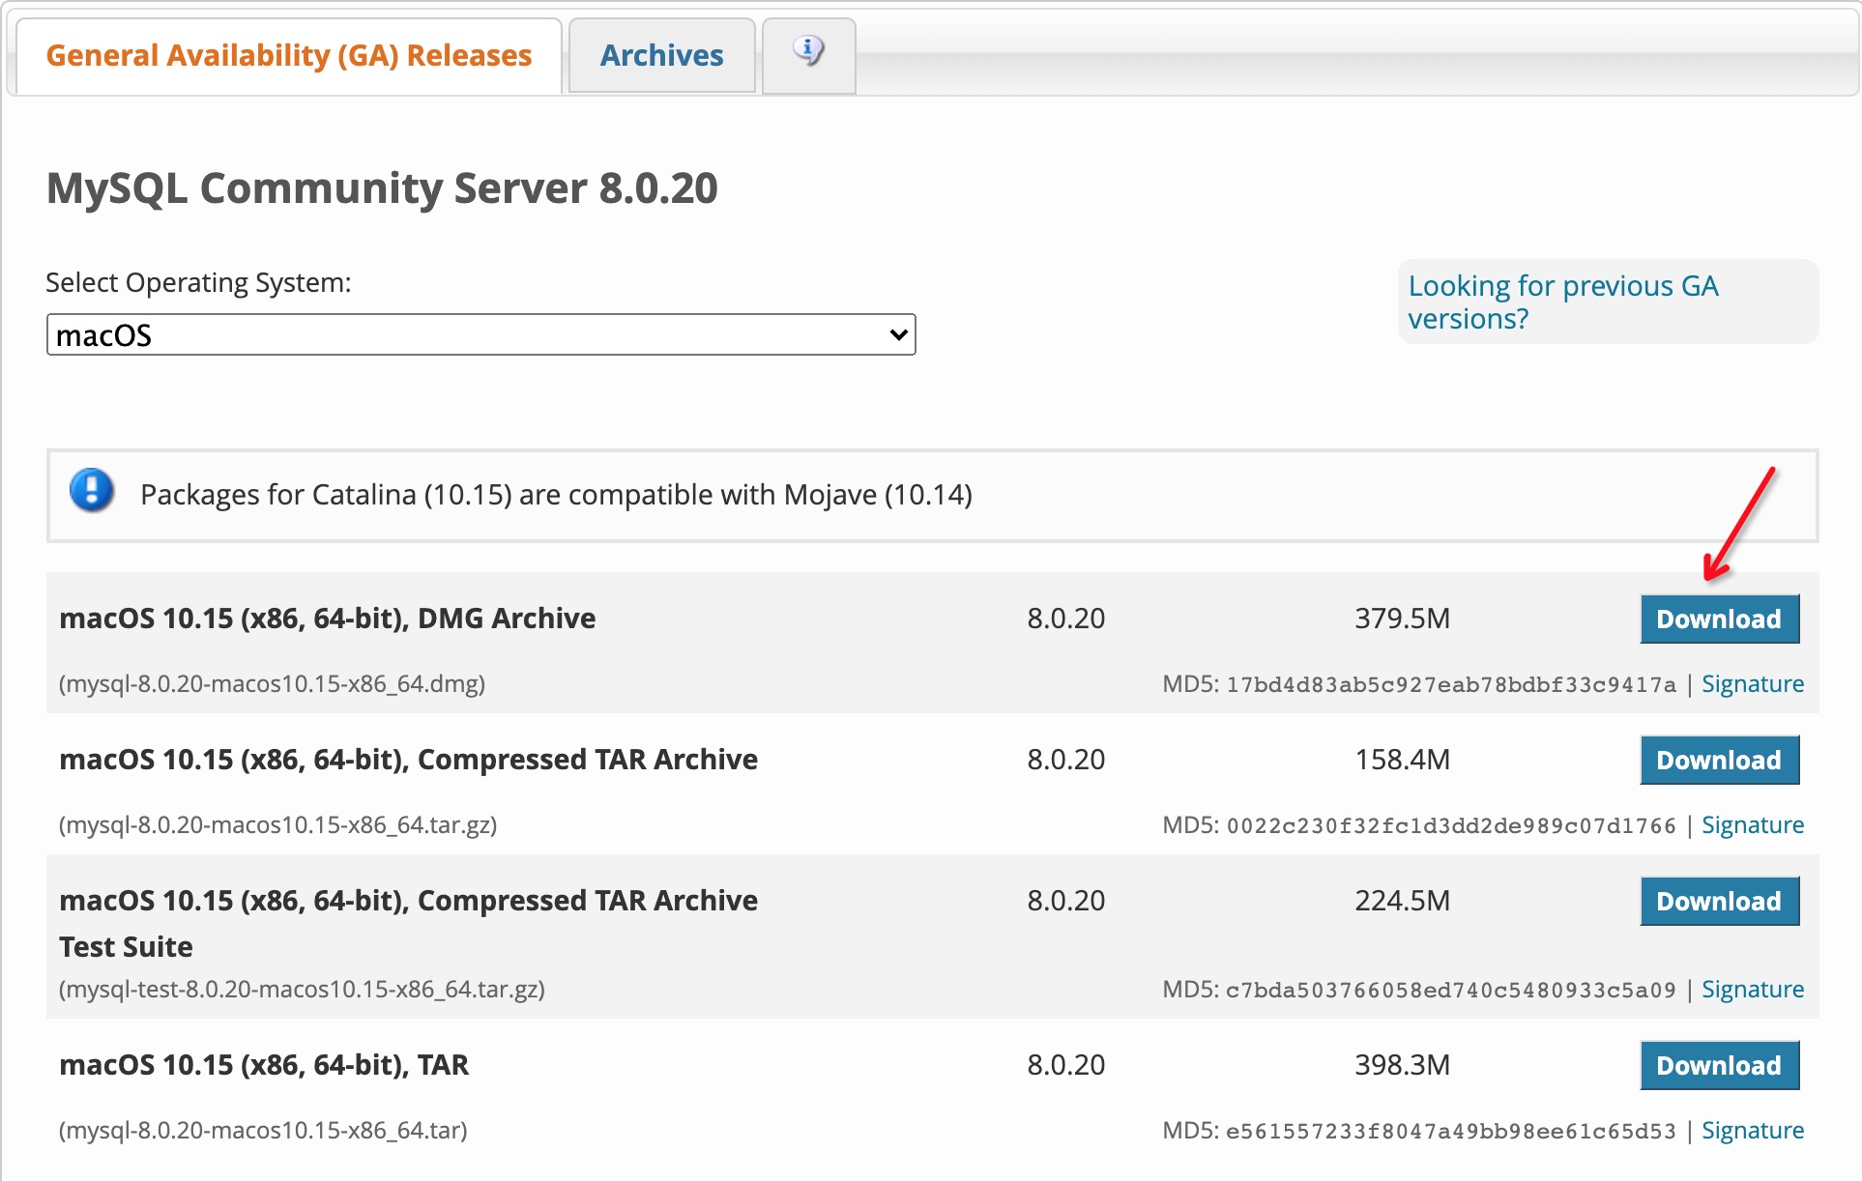
Task: Download the macOS DMG Archive (379.5M)
Action: 1719,619
